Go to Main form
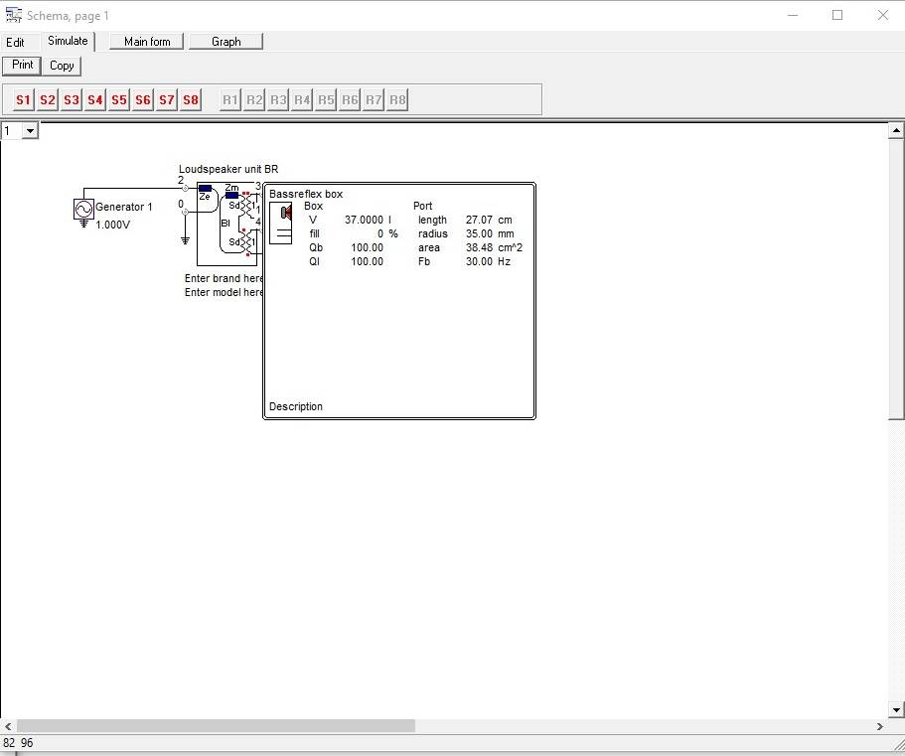The width and height of the screenshot is (905, 756). coord(147,42)
